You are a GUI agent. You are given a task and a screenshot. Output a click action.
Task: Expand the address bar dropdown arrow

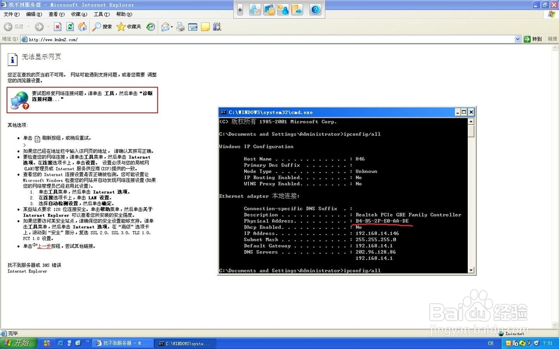pyautogui.click(x=518, y=39)
